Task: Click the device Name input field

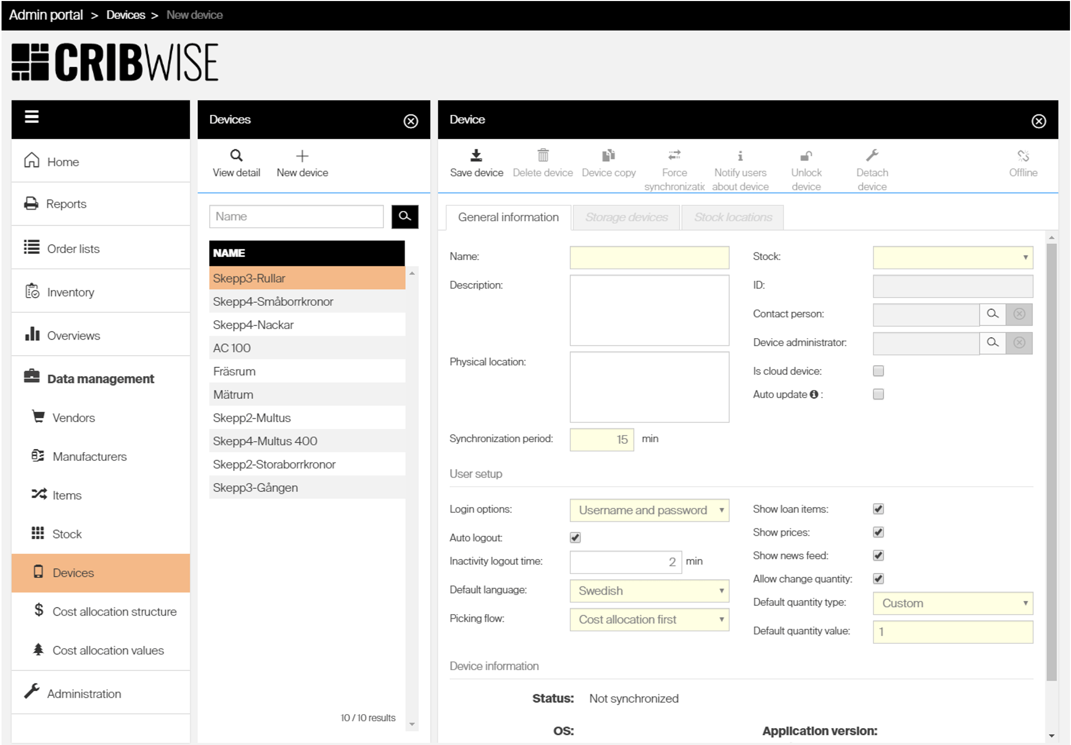Action: [x=649, y=258]
